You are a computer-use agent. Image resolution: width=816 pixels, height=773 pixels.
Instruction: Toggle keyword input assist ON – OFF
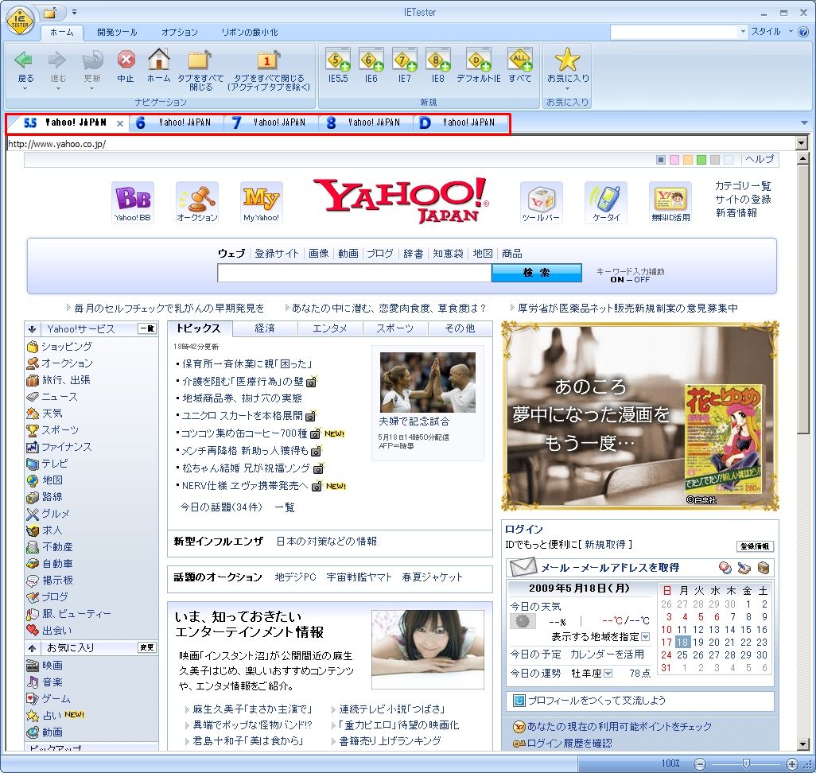(630, 279)
